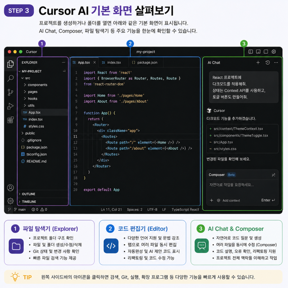This screenshot has width=288, height=288.
Task: Click line number 11 in editor gutter
Action: tap(75, 136)
